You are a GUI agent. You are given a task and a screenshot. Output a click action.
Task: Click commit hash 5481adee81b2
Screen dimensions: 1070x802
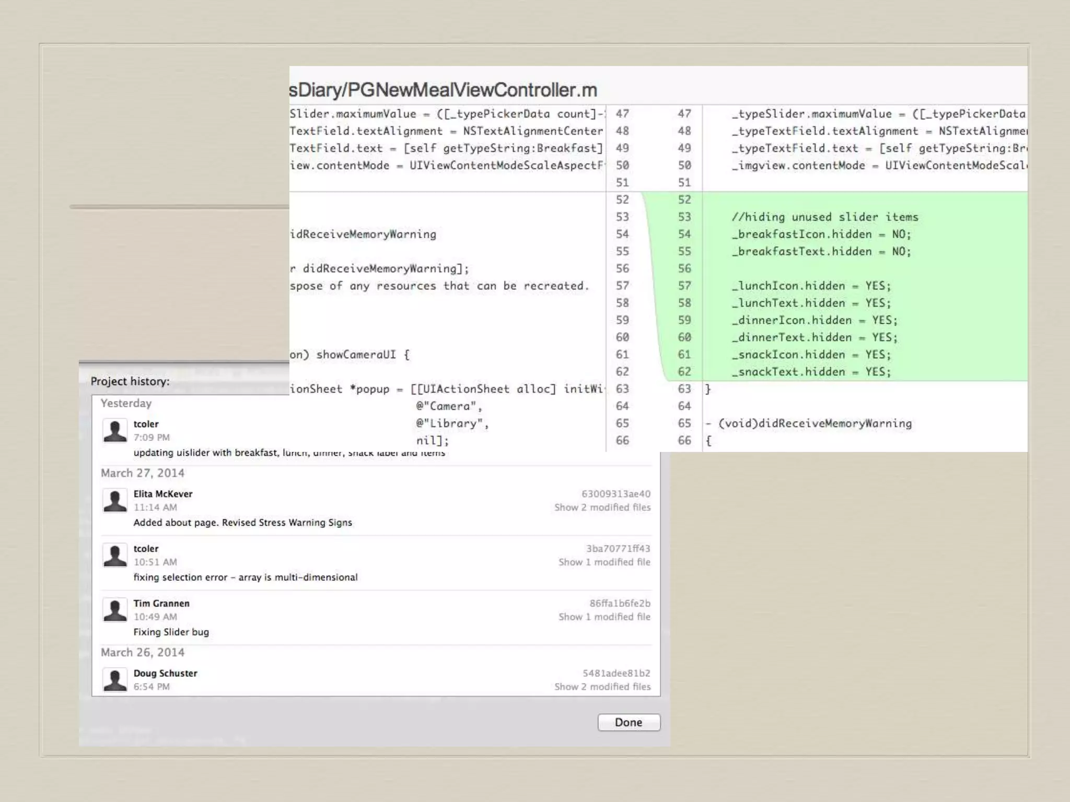coord(617,674)
